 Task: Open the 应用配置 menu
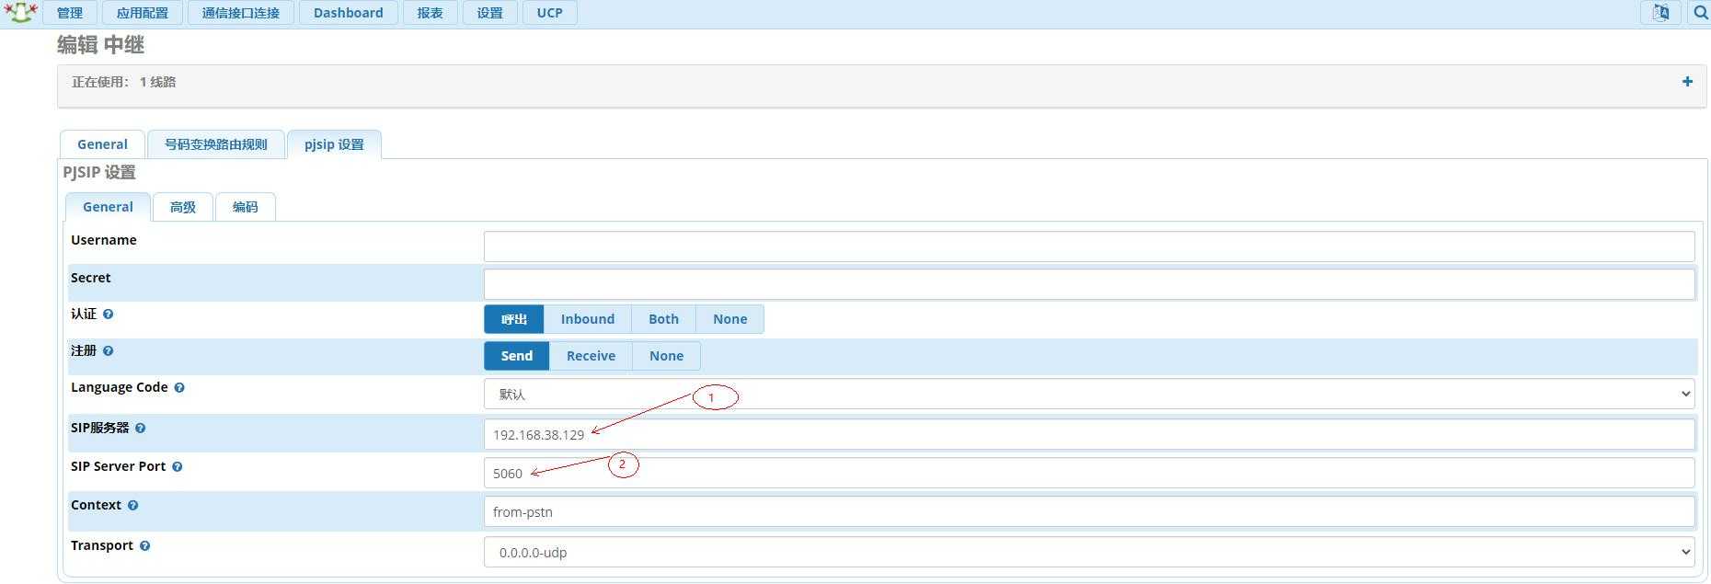pos(143,13)
